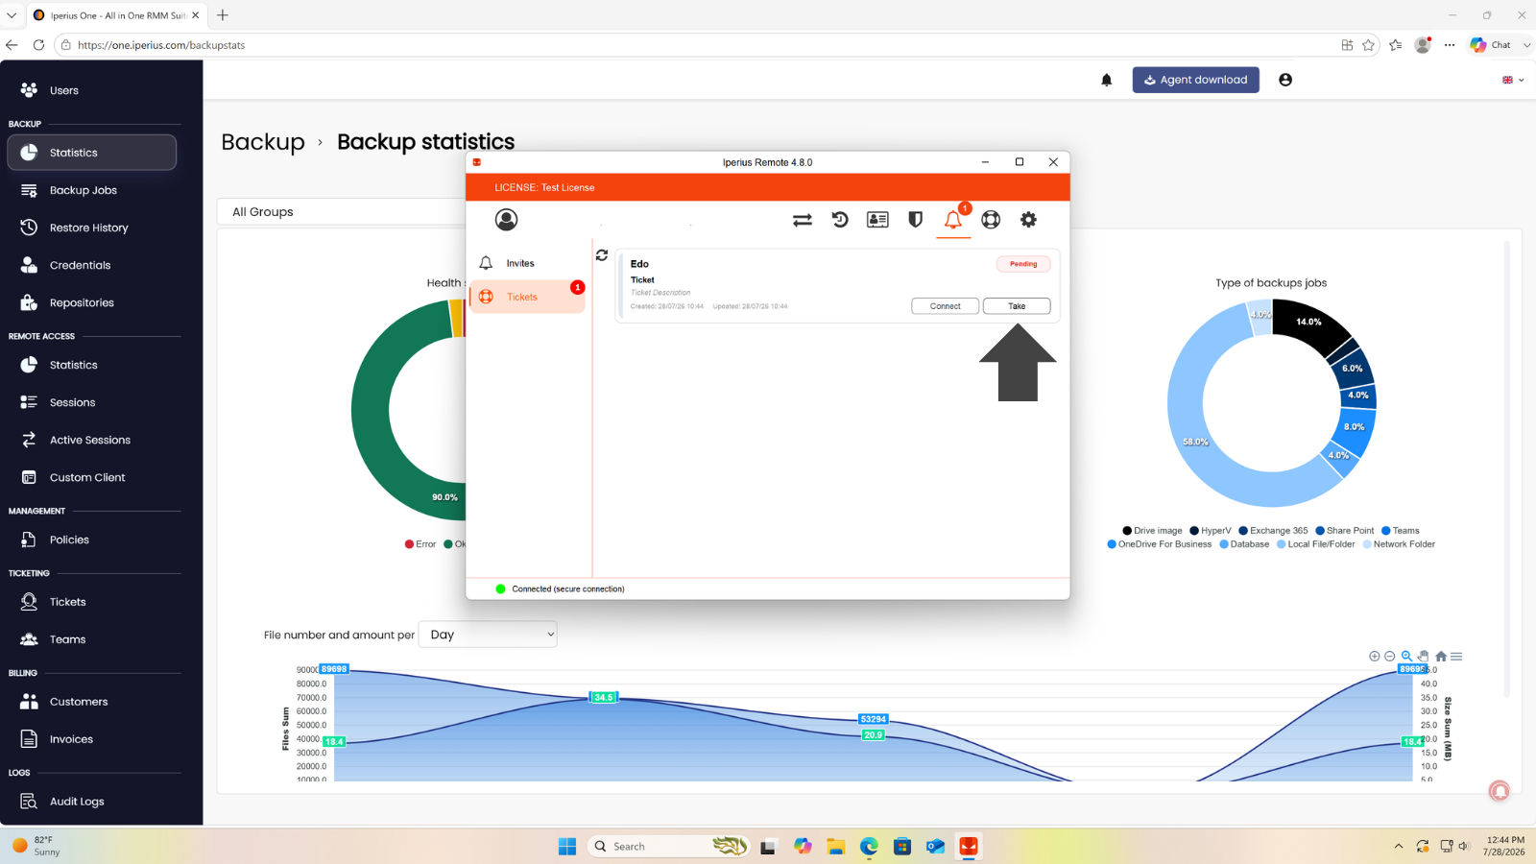Open Tickets in the web sidebar
Screen dimensions: 1536x864
[92, 602]
